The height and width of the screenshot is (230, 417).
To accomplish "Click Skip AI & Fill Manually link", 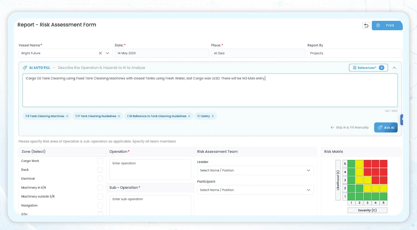I will click(x=349, y=127).
